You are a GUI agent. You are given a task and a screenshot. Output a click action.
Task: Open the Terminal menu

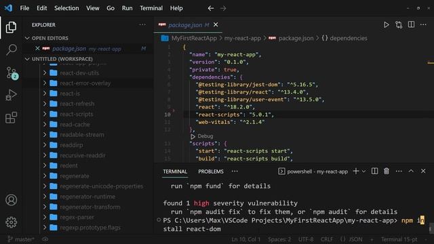pos(151,8)
